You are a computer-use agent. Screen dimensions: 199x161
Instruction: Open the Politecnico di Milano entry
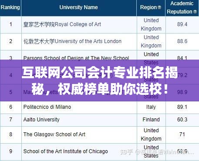click(x=47, y=107)
